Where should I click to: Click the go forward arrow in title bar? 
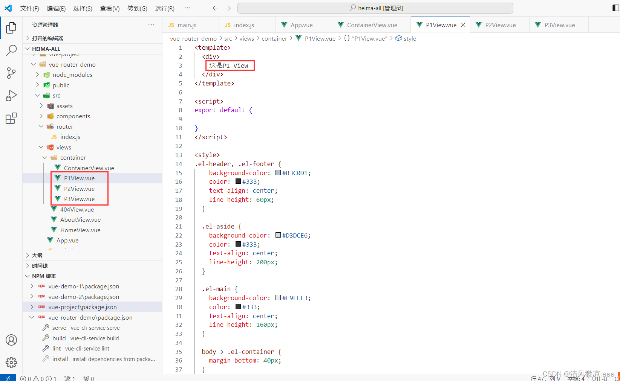tap(228, 8)
